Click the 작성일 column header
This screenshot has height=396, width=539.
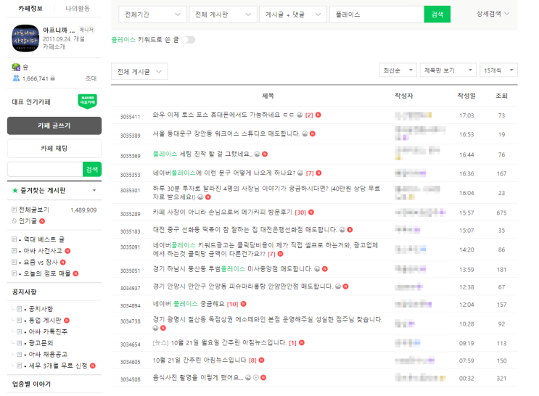466,96
